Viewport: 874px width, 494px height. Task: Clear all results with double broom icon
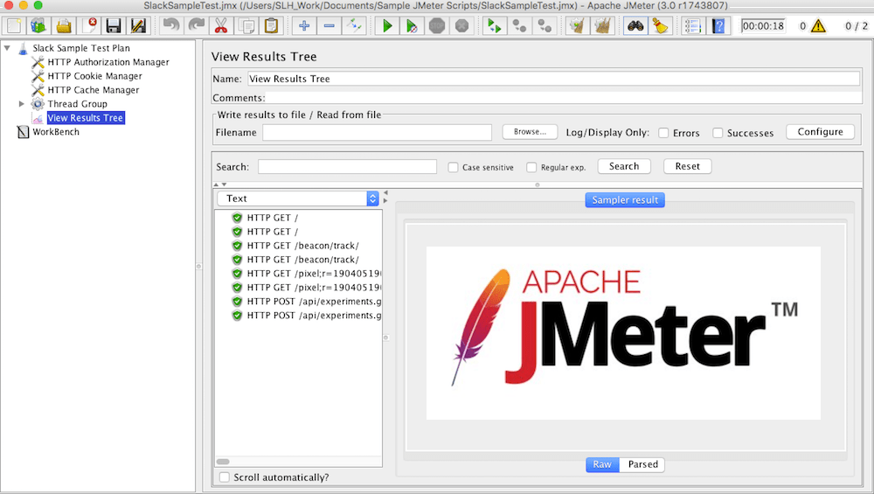pos(602,25)
